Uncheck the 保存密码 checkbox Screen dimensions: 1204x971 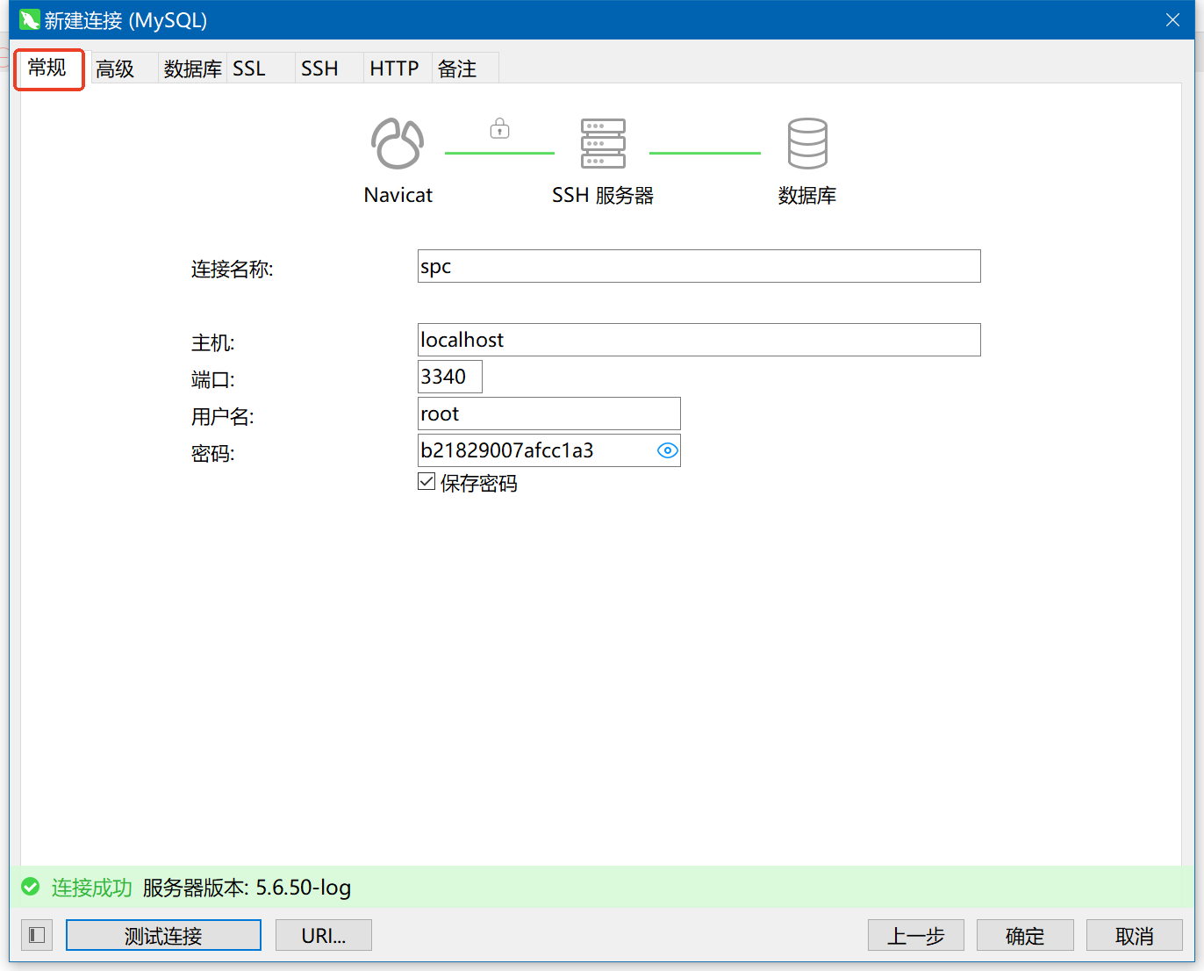(426, 482)
